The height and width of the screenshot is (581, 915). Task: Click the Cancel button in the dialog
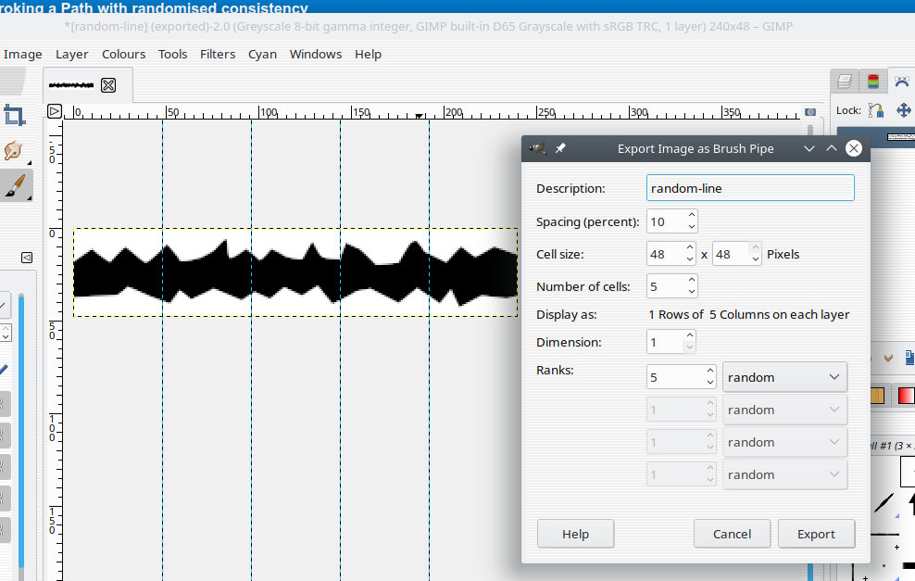732,534
